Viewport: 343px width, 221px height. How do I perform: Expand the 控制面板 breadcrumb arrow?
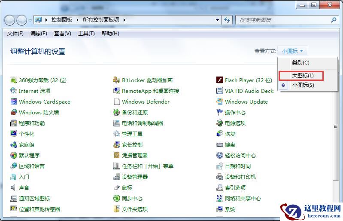(78, 20)
